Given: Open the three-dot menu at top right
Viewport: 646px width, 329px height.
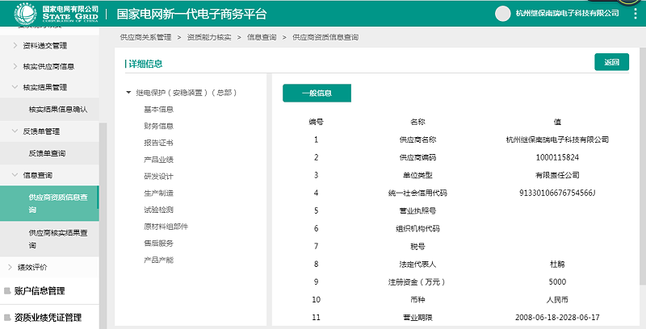Looking at the screenshot, I should 636,13.
